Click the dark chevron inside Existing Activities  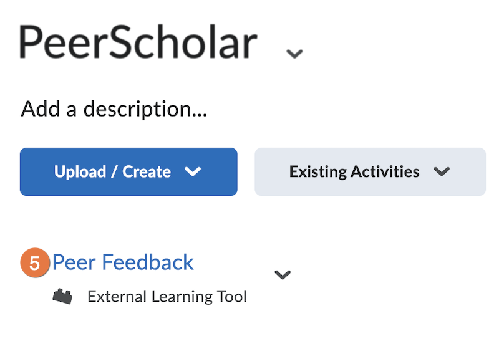click(442, 171)
